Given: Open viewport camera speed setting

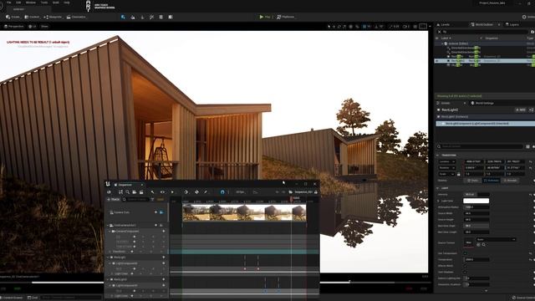Looking at the screenshot, I should pyautogui.click(x=406, y=26).
